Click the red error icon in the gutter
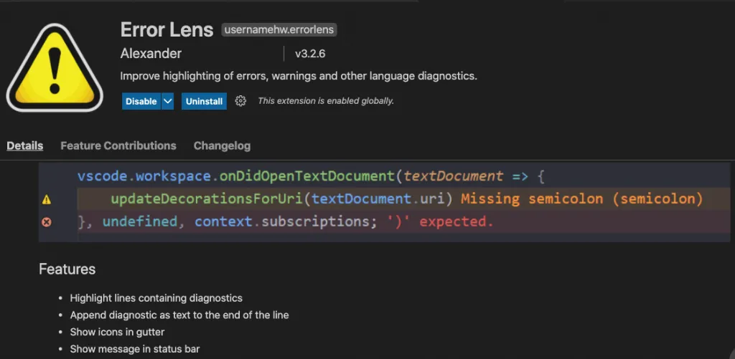735x359 pixels. [47, 222]
